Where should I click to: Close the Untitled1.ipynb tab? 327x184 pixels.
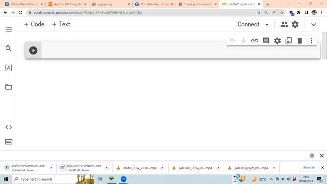(259, 4)
